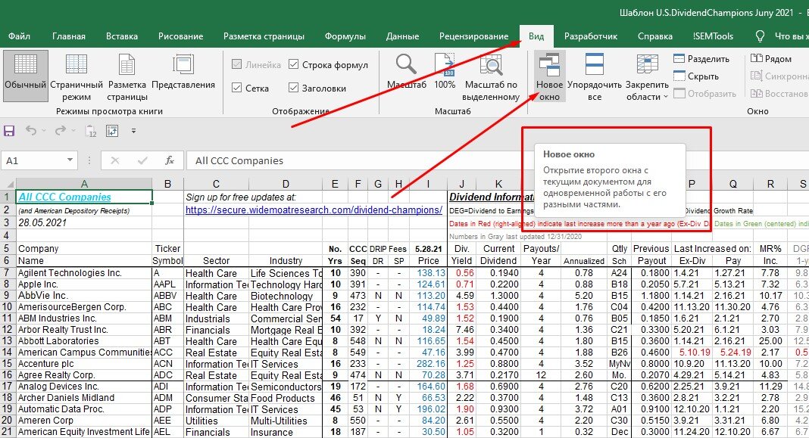Click ticker cell 'ABBV'
Screen dimensions: 809x438
pyautogui.click(x=167, y=295)
